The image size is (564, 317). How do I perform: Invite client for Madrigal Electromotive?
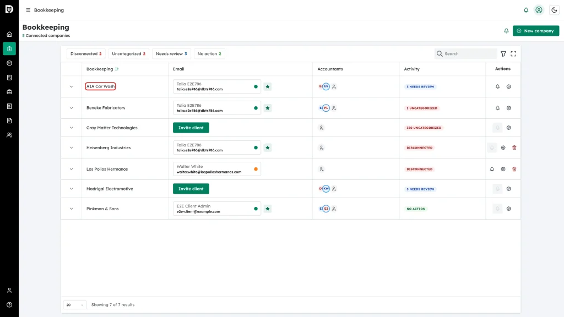point(191,189)
